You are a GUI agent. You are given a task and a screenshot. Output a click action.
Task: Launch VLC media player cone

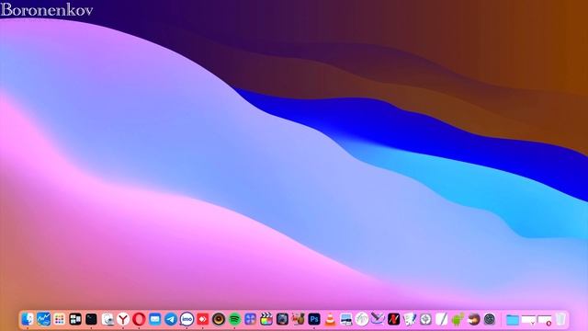click(330, 319)
